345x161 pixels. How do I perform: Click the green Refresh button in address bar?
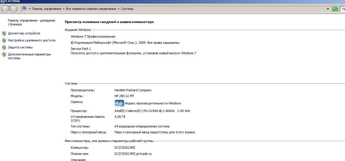pos(335,9)
